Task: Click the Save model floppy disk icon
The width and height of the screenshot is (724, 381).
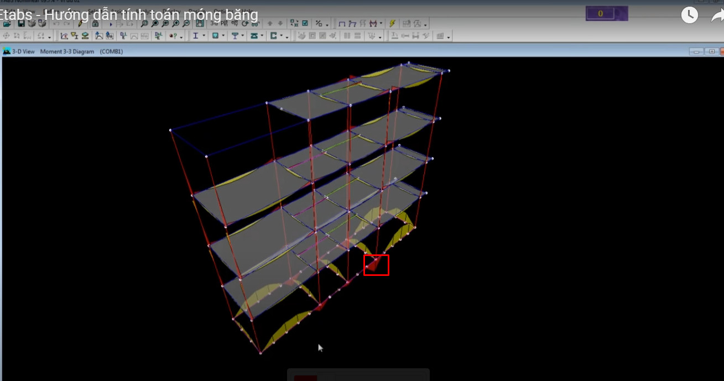Action: [x=21, y=24]
